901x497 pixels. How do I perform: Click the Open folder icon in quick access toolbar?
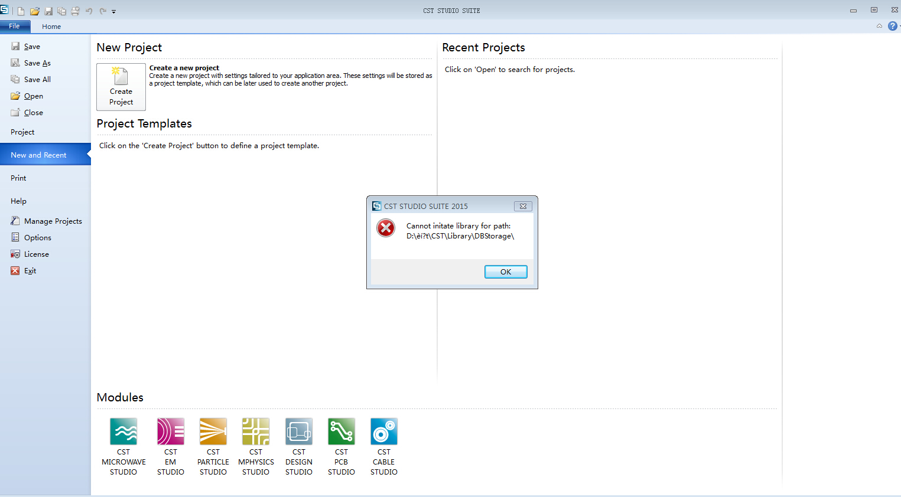tap(35, 11)
